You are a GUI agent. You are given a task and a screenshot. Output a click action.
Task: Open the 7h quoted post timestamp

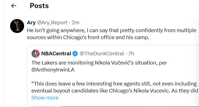pos(131,54)
